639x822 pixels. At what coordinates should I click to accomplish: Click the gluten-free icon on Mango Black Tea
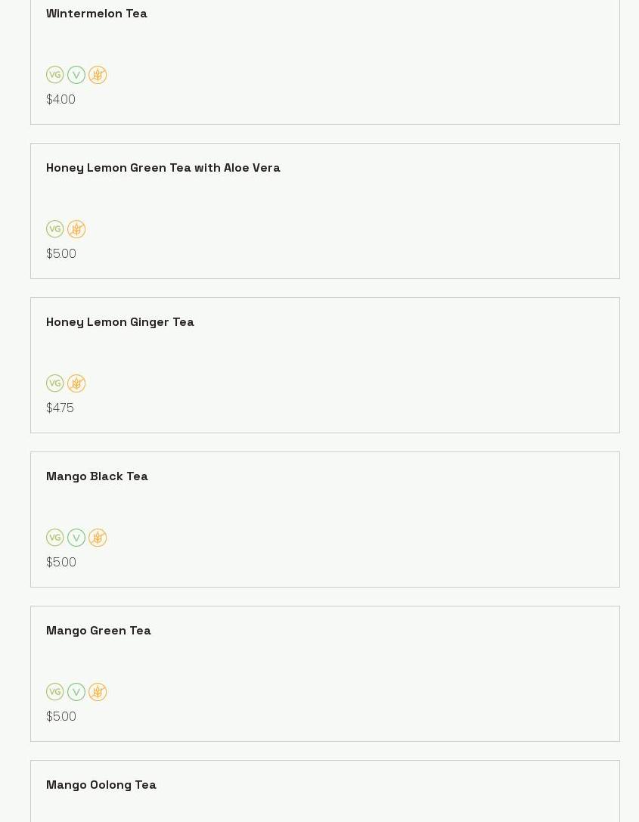pos(98,538)
